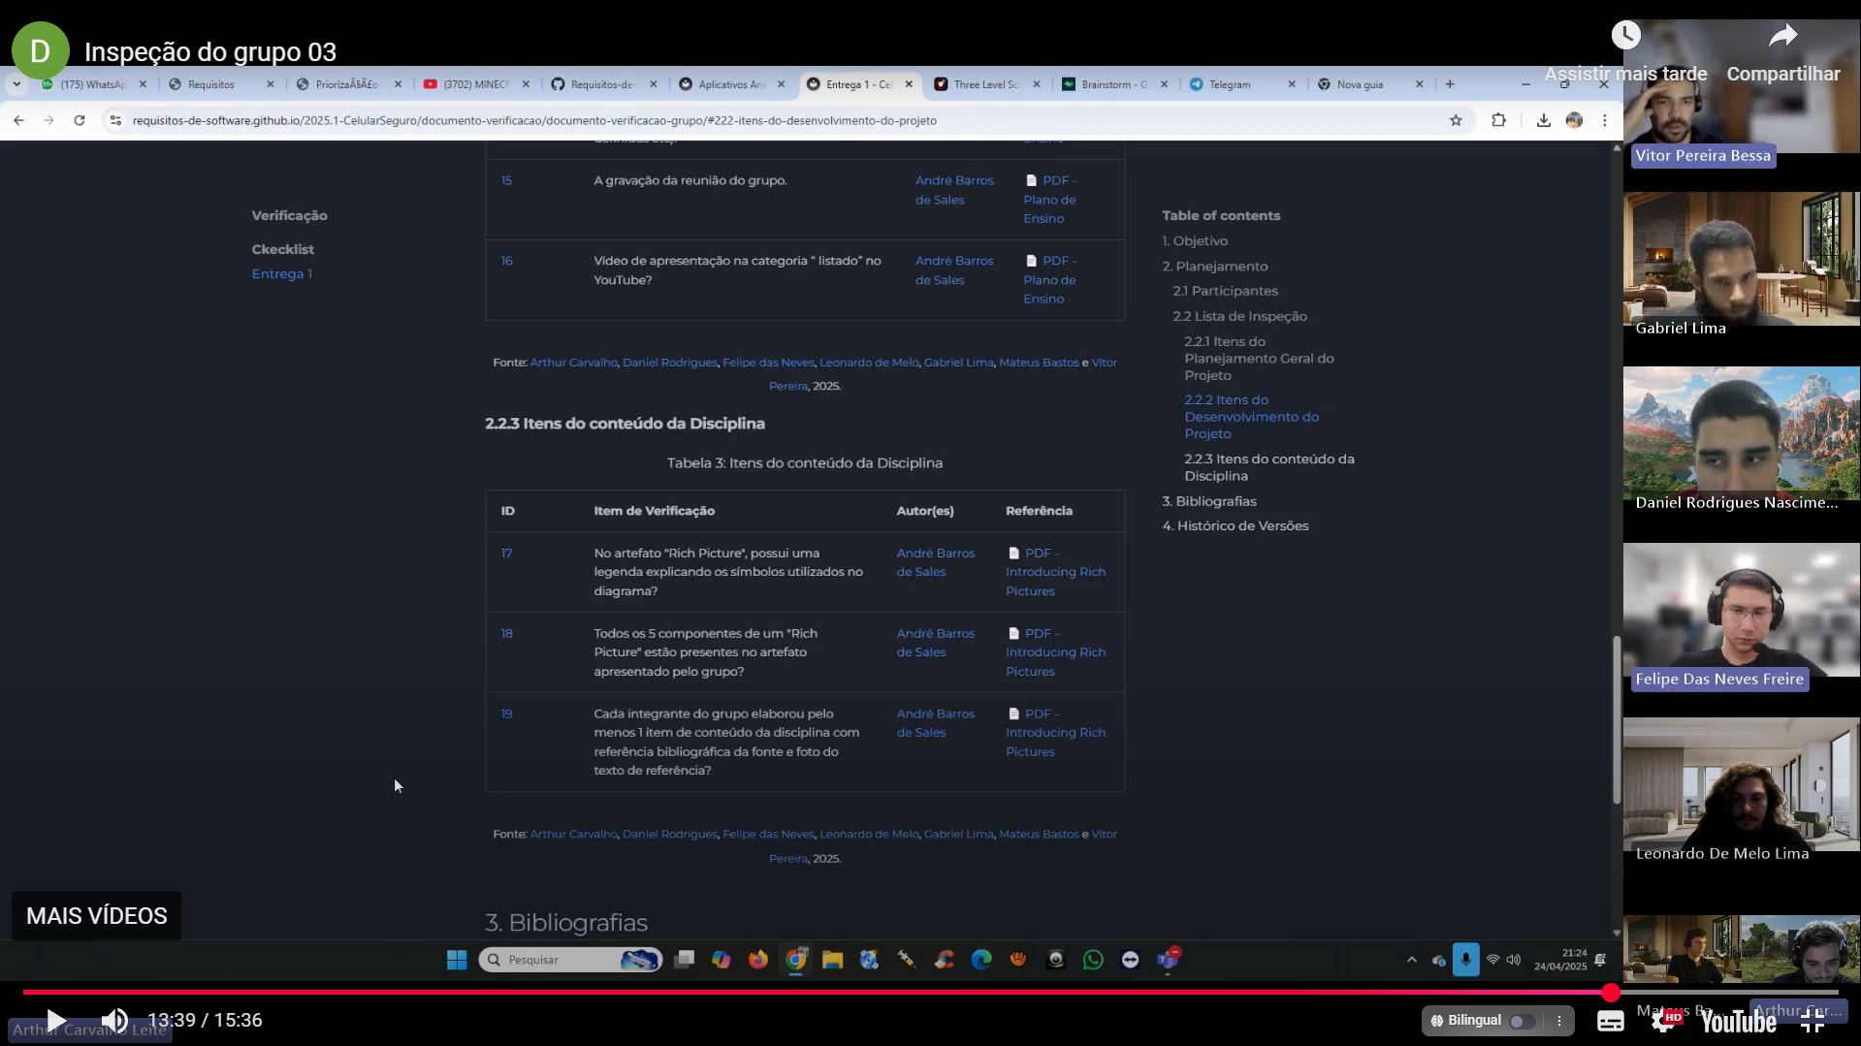1861x1046 pixels.
Task: Click the Compartilhar share arrow
Action: pyautogui.click(x=1782, y=36)
